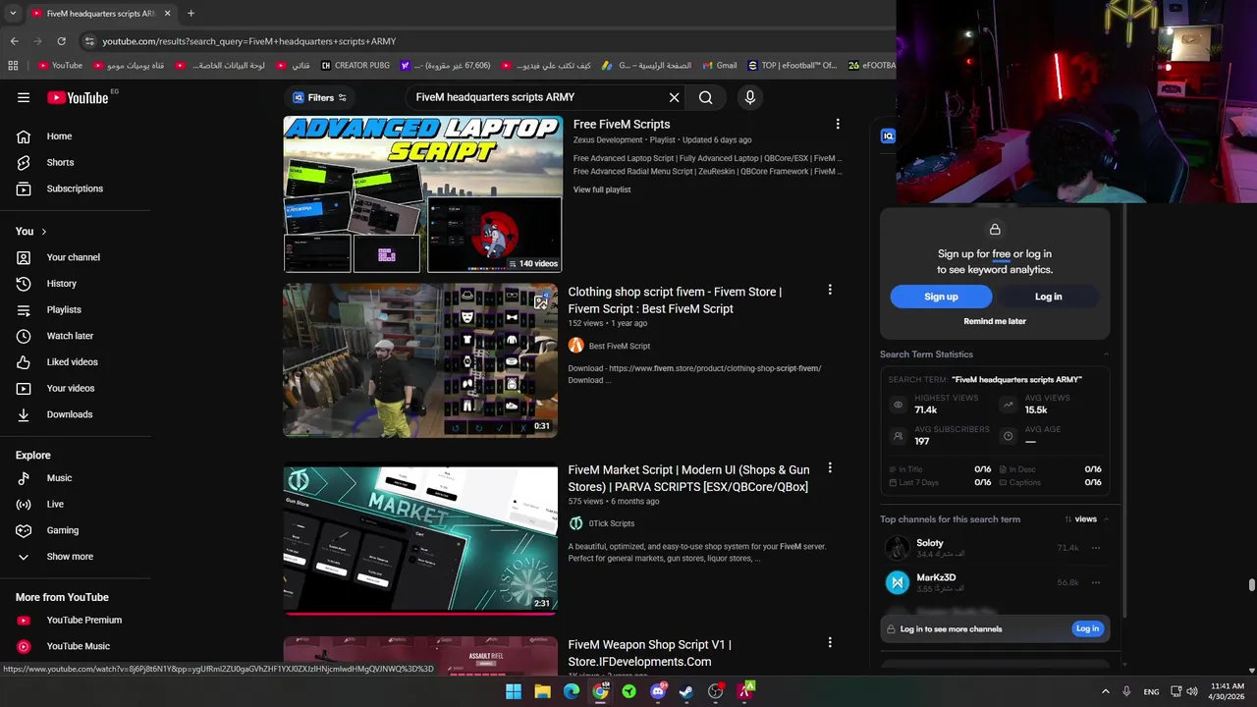Start voice search with the microphone icon
The width and height of the screenshot is (1257, 707).
[x=749, y=97]
